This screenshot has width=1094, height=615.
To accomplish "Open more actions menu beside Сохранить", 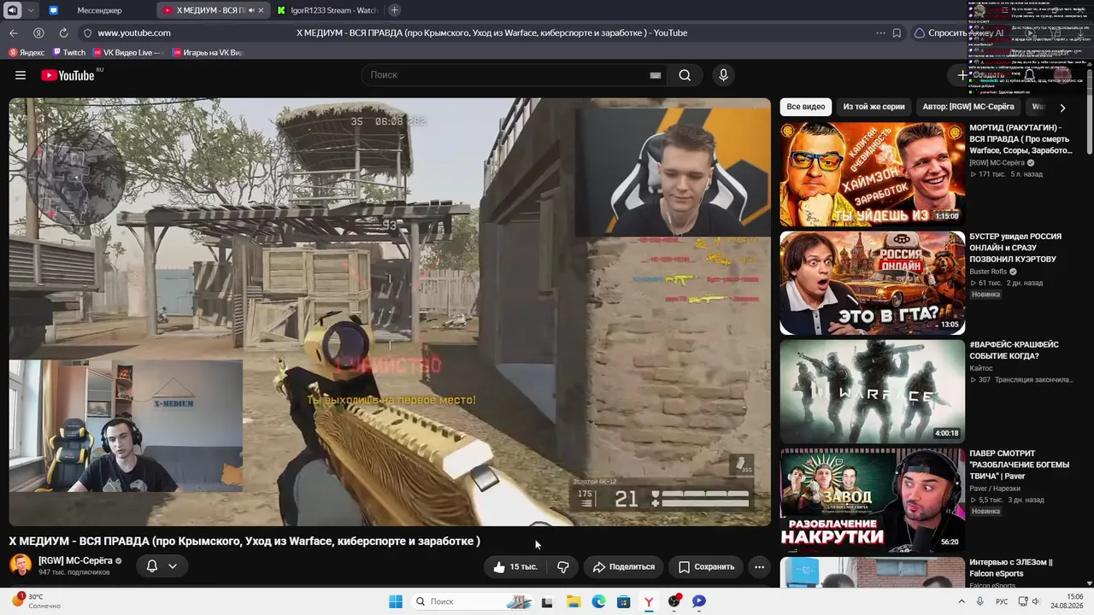I will pos(759,567).
